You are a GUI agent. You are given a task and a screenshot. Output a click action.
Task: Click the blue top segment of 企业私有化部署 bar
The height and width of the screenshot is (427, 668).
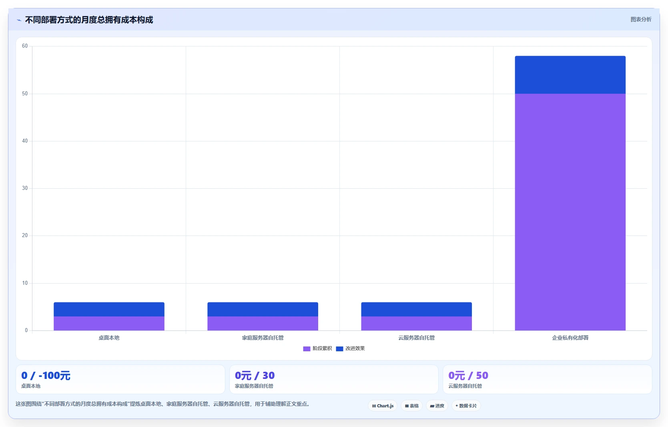(x=570, y=75)
